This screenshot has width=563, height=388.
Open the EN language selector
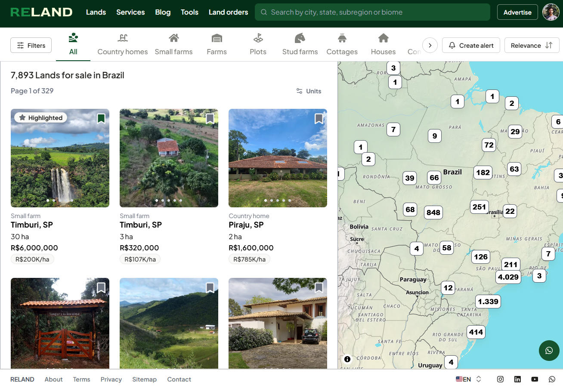coord(469,379)
